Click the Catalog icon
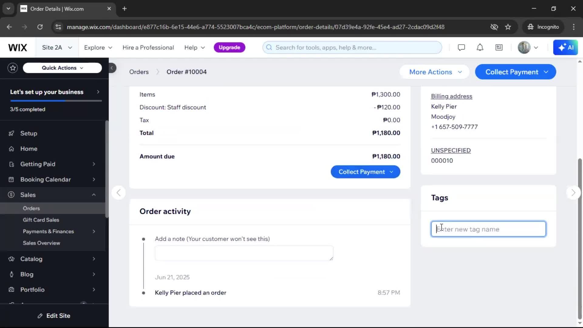The height and width of the screenshot is (328, 583). [x=11, y=259]
